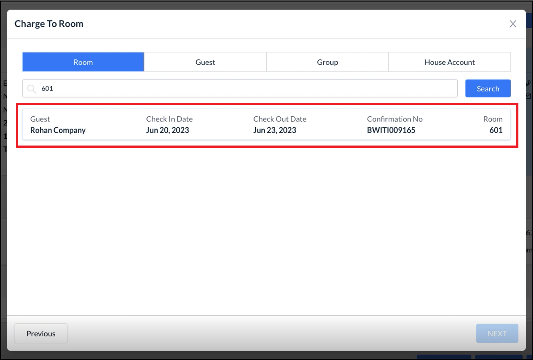533x360 pixels.
Task: Click confirmation number BWITI009165
Action: point(391,130)
